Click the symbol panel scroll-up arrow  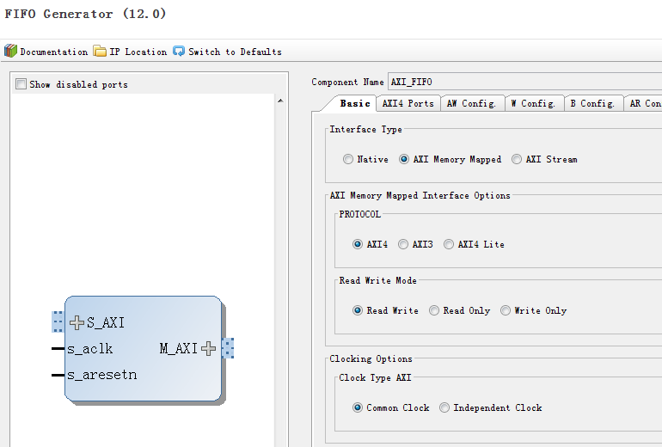(280, 101)
